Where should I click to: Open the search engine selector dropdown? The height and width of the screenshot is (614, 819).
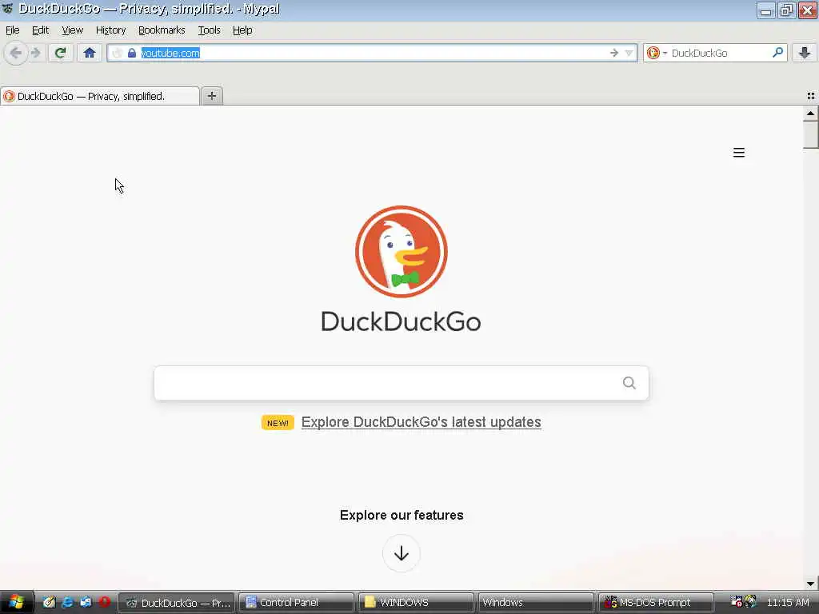tap(656, 53)
